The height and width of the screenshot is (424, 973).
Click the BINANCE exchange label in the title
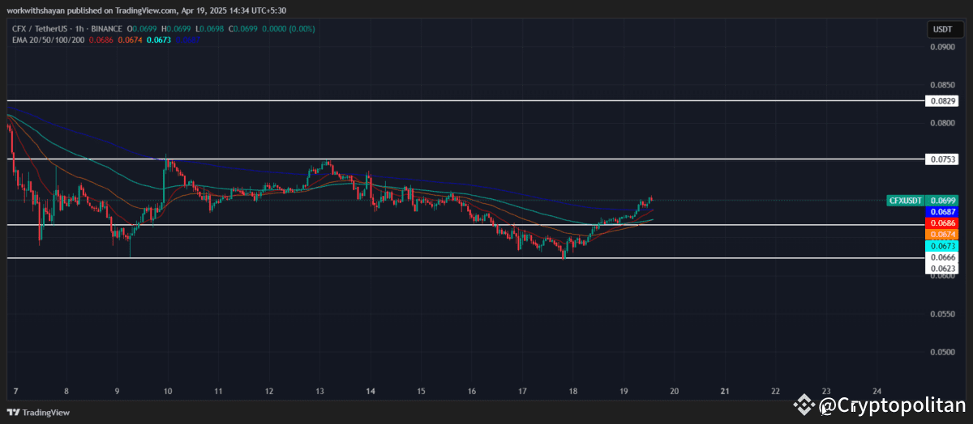tap(107, 29)
